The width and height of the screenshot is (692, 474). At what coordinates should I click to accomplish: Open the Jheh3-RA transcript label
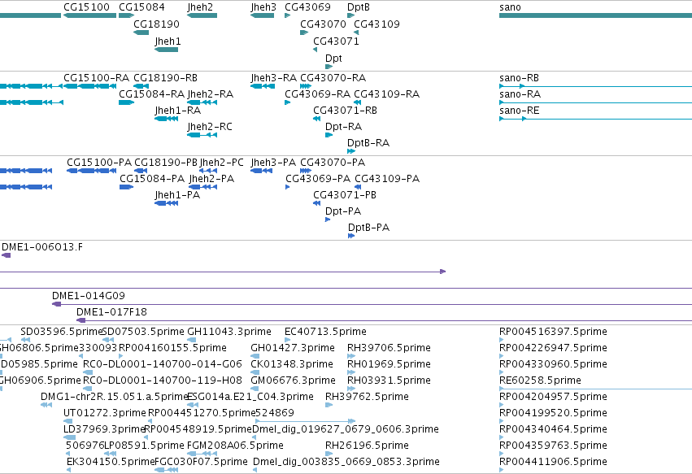tap(273, 78)
